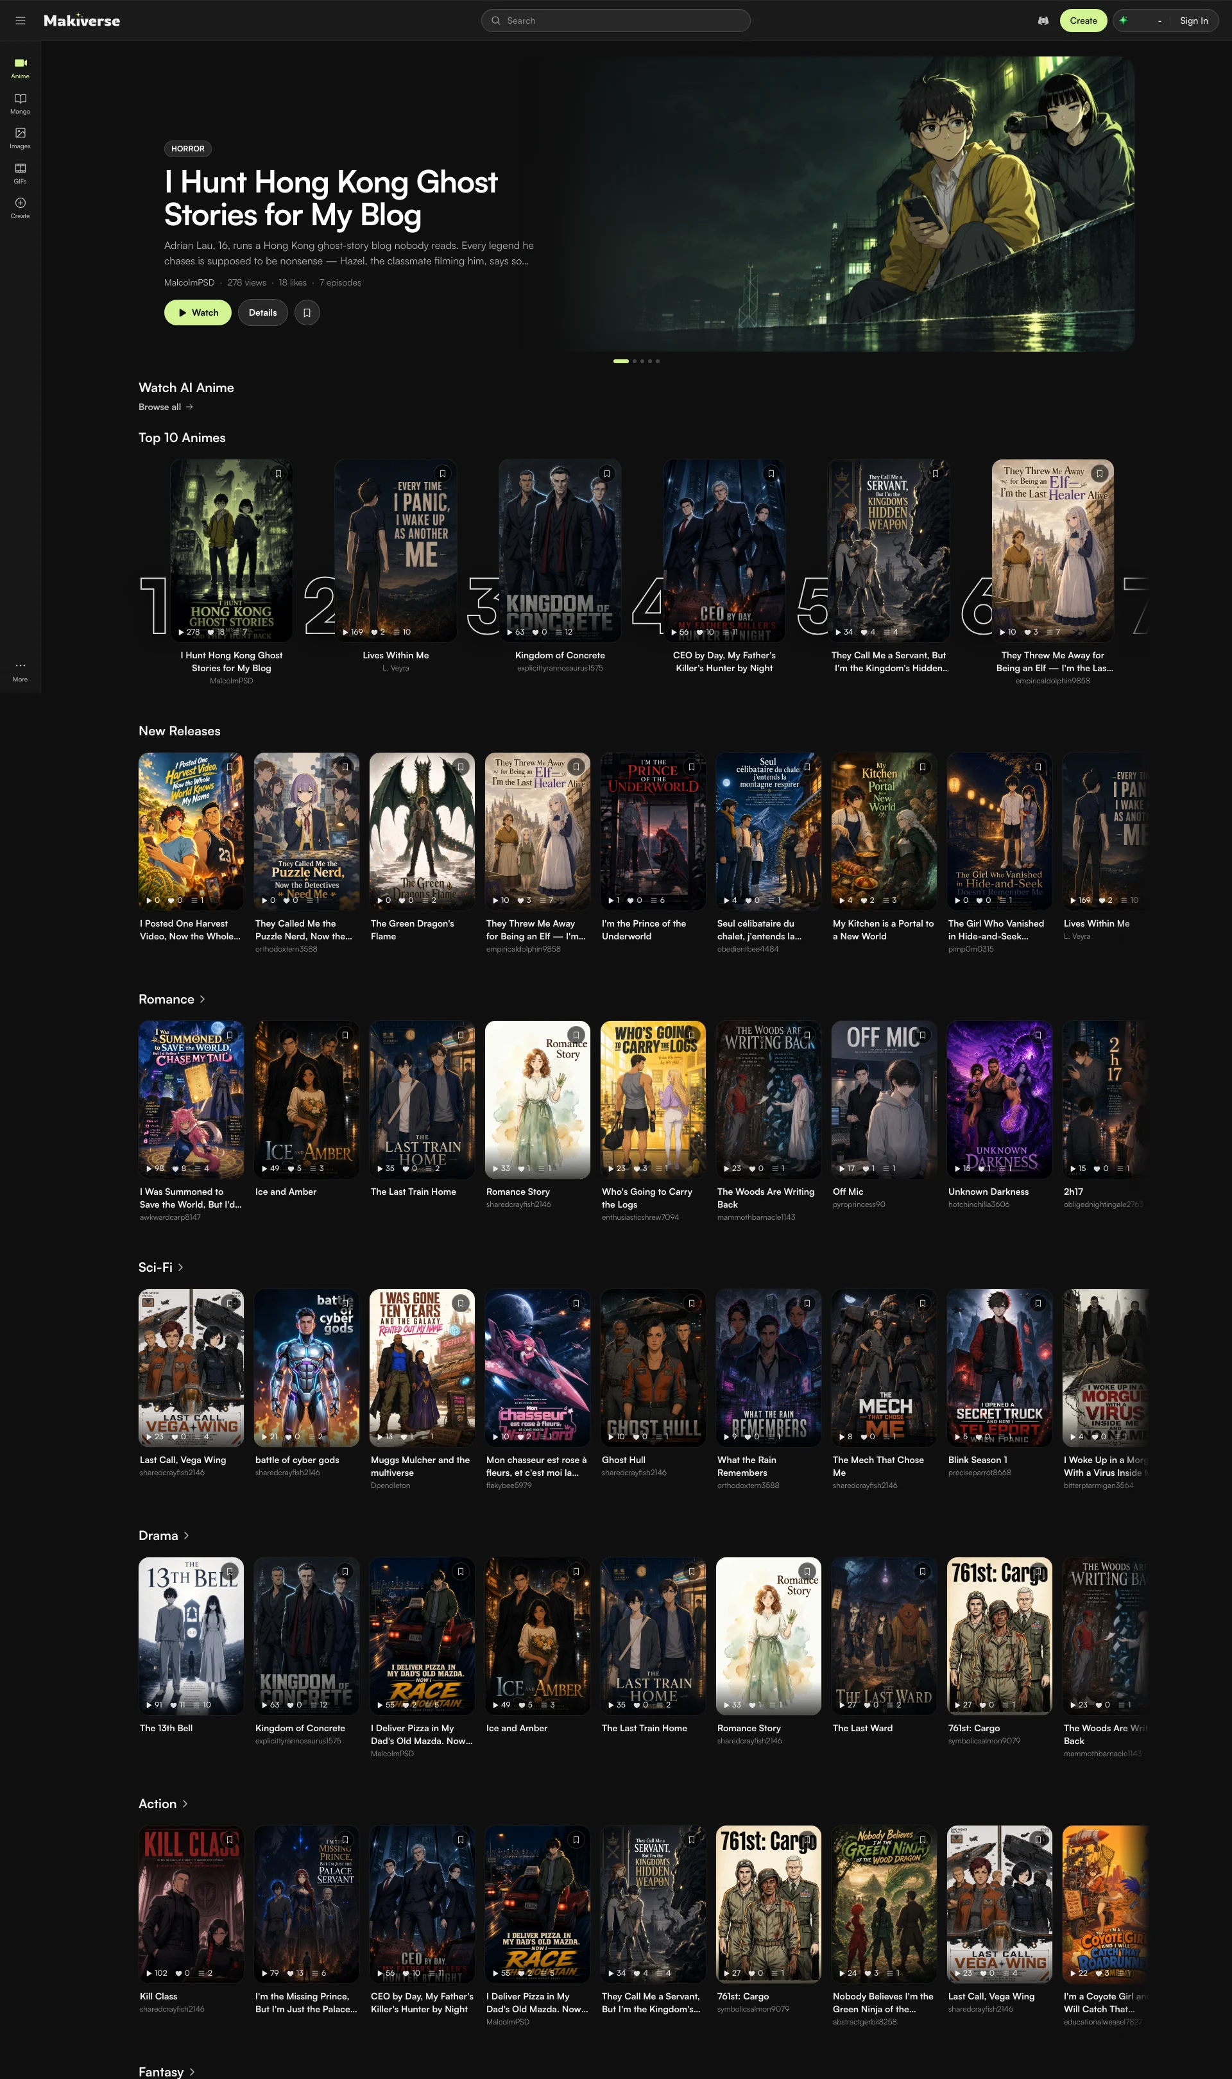Open the GIFs sidebar section
The height and width of the screenshot is (2079, 1232).
(20, 173)
